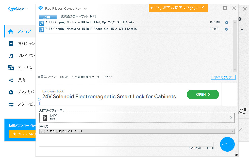Click the share icon in sidebar

tap(11, 80)
